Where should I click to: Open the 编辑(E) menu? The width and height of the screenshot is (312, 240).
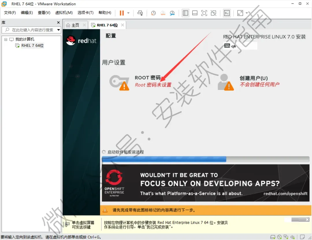[27, 13]
